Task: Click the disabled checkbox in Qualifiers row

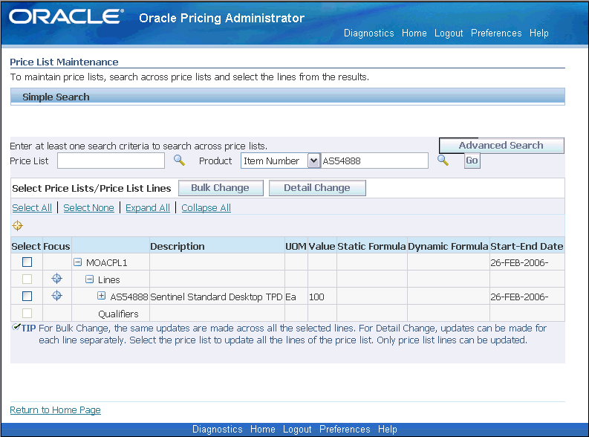Action: [27, 313]
